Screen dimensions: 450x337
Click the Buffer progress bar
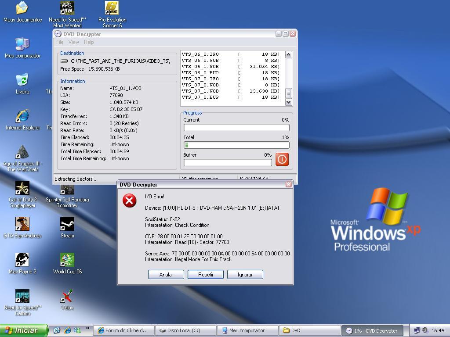pyautogui.click(x=228, y=163)
